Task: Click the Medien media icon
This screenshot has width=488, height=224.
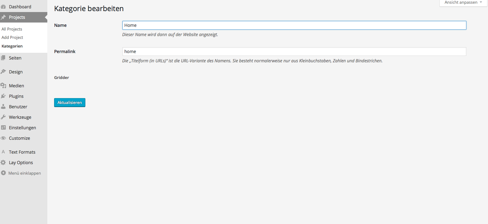Action: (3, 85)
